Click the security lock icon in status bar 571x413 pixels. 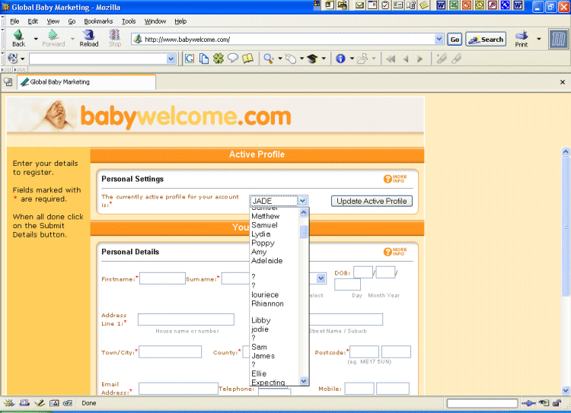point(557,403)
